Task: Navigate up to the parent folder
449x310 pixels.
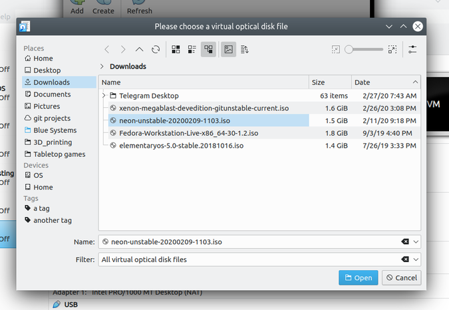Action: 139,49
